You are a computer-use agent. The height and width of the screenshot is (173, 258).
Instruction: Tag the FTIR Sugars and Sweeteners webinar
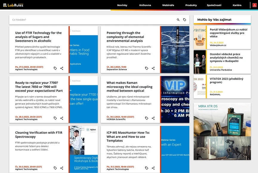[55, 68]
